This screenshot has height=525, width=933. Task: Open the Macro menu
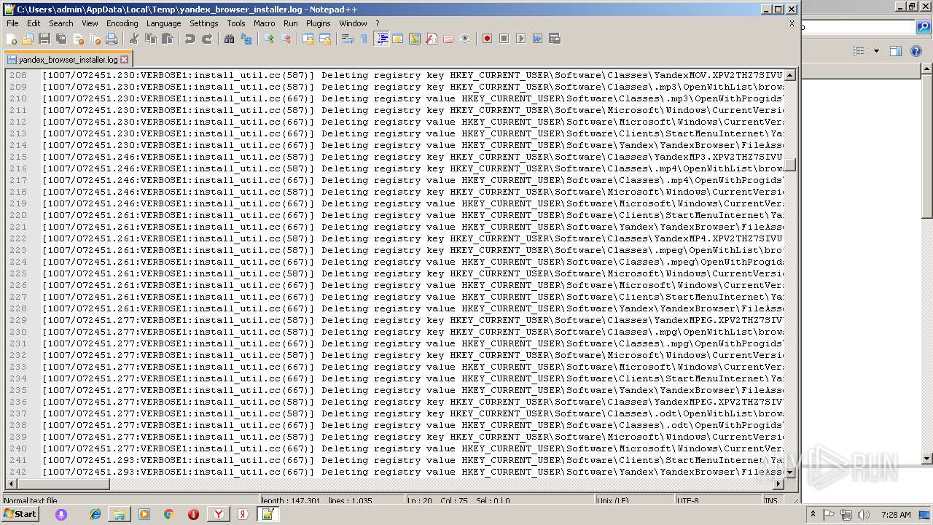coord(265,23)
